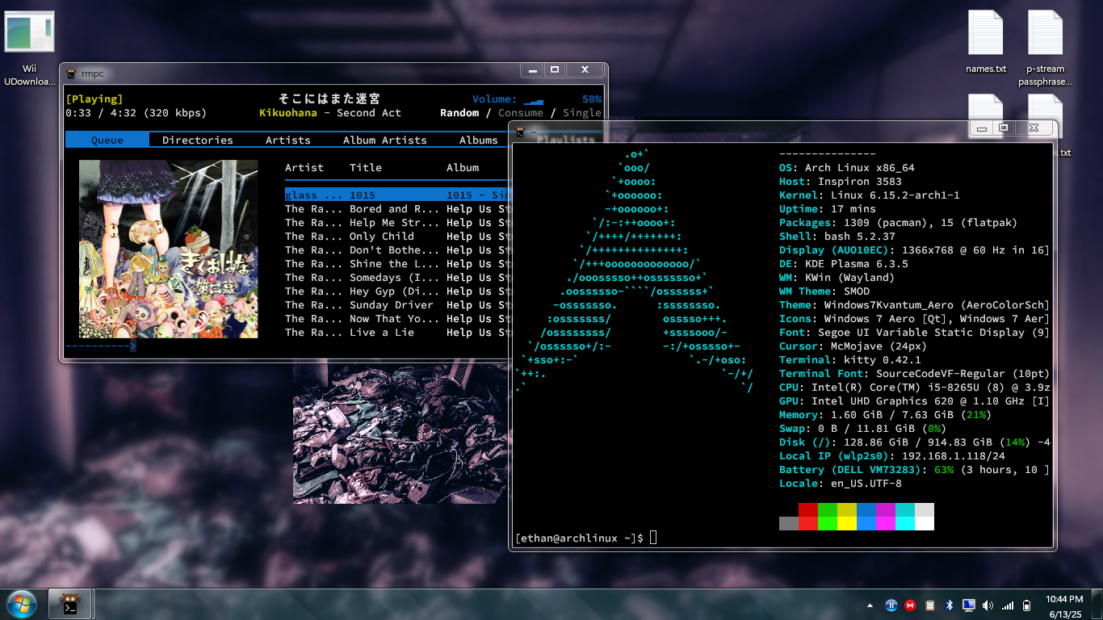This screenshot has width=1103, height=620.
Task: Switch to the Directories tab in rmpc
Action: tap(198, 140)
